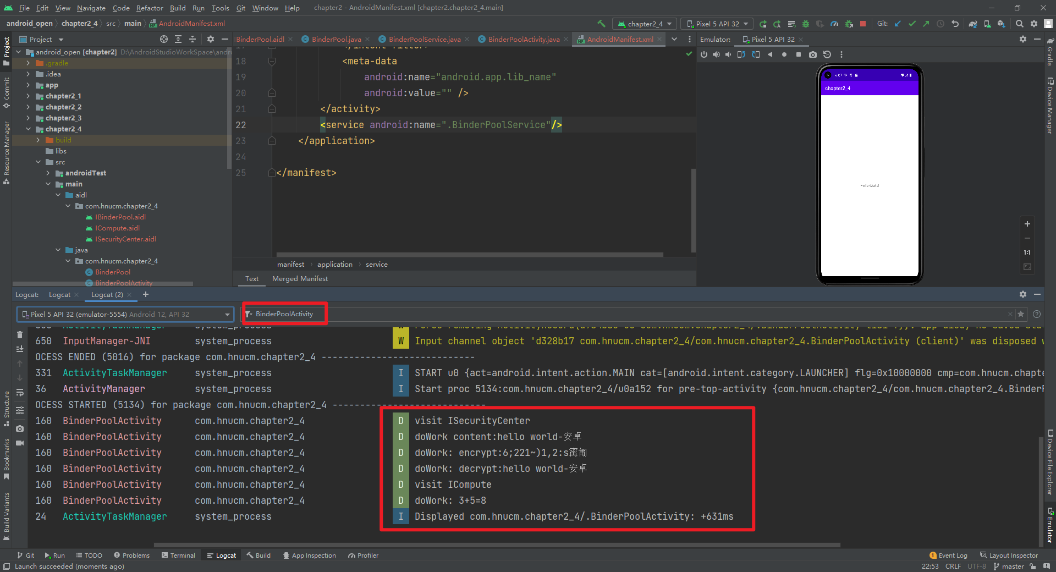Collapse the chapter2_4 module folder
The image size is (1056, 572).
(28, 129)
